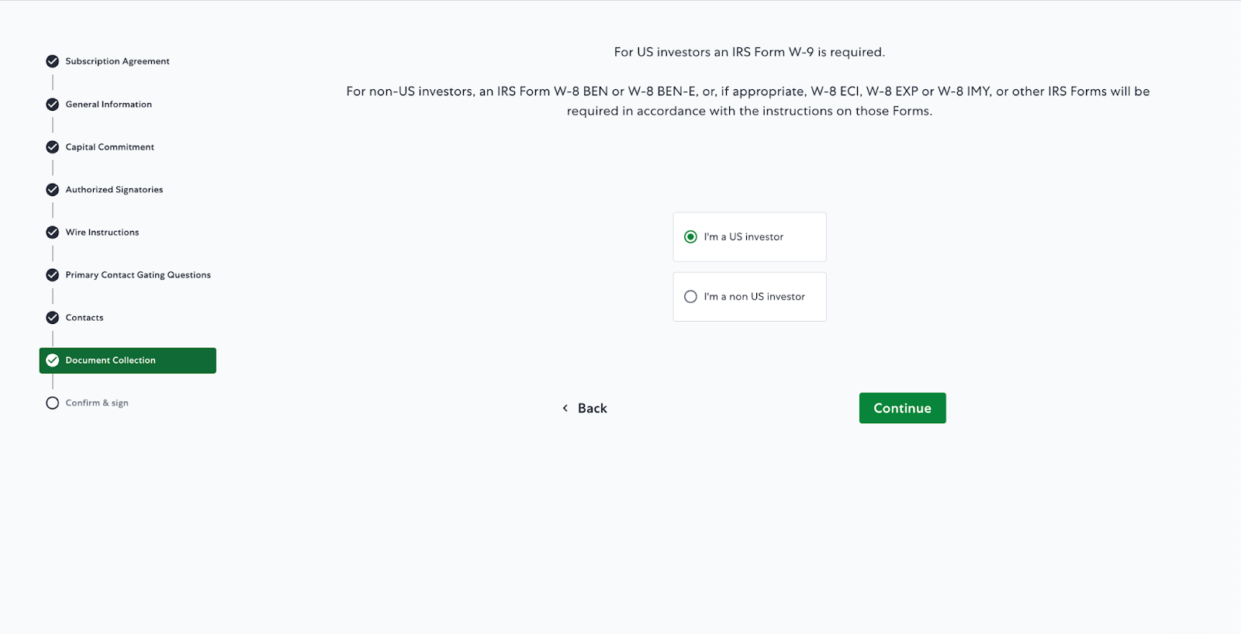Click the back chevron arrow
The height and width of the screenshot is (634, 1241).
point(565,408)
